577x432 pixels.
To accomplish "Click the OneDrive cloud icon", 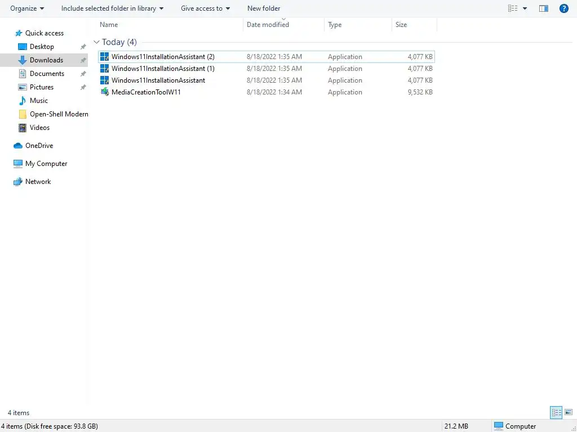I will click(18, 146).
